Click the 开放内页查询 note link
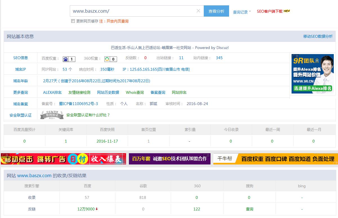 click(x=117, y=21)
